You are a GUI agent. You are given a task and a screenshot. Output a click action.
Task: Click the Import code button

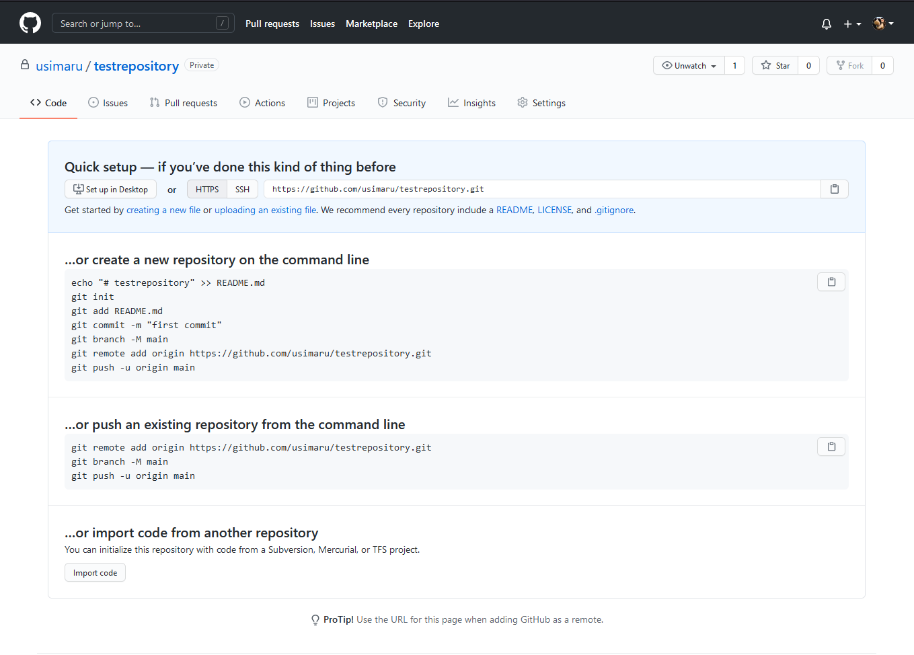point(95,572)
